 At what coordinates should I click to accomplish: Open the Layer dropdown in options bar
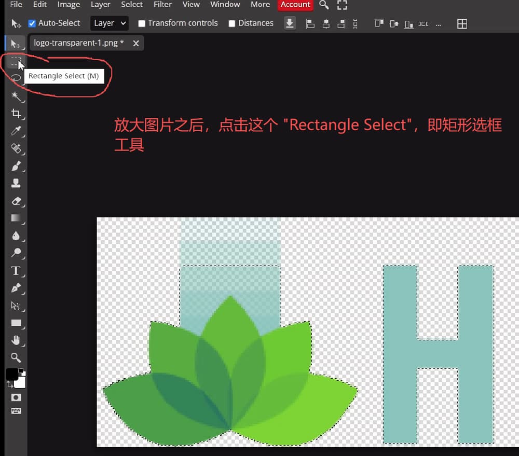[x=109, y=23]
